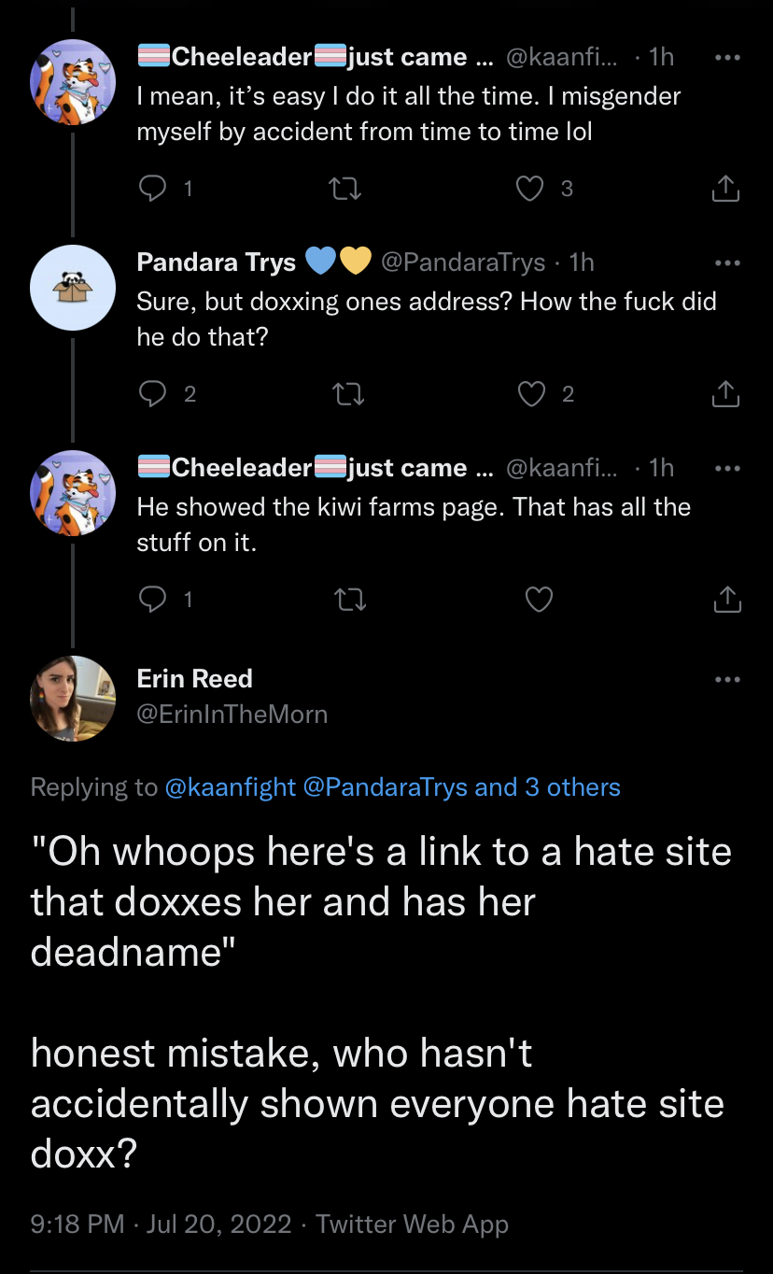
Task: Share Cheeleader's misgender myself tweet
Action: 725,189
